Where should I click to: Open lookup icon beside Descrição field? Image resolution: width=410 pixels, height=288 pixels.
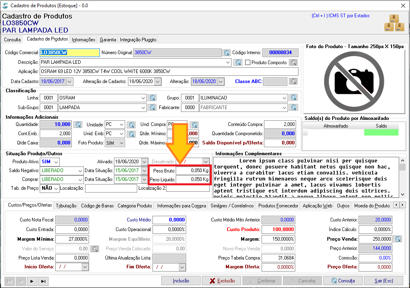237,63
